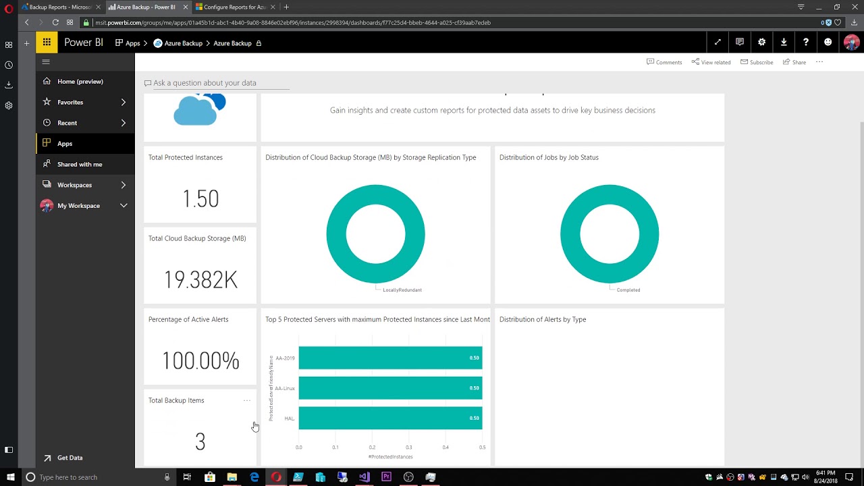Open the Power BI sidebar plus button
864x486 pixels.
click(26, 43)
